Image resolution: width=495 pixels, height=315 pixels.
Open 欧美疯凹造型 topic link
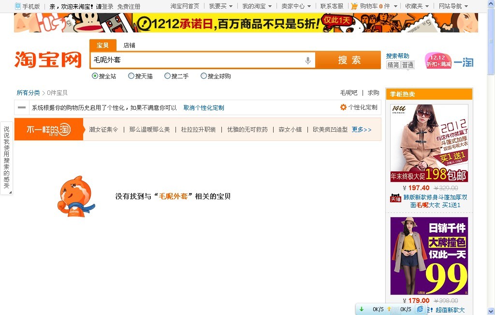330,130
